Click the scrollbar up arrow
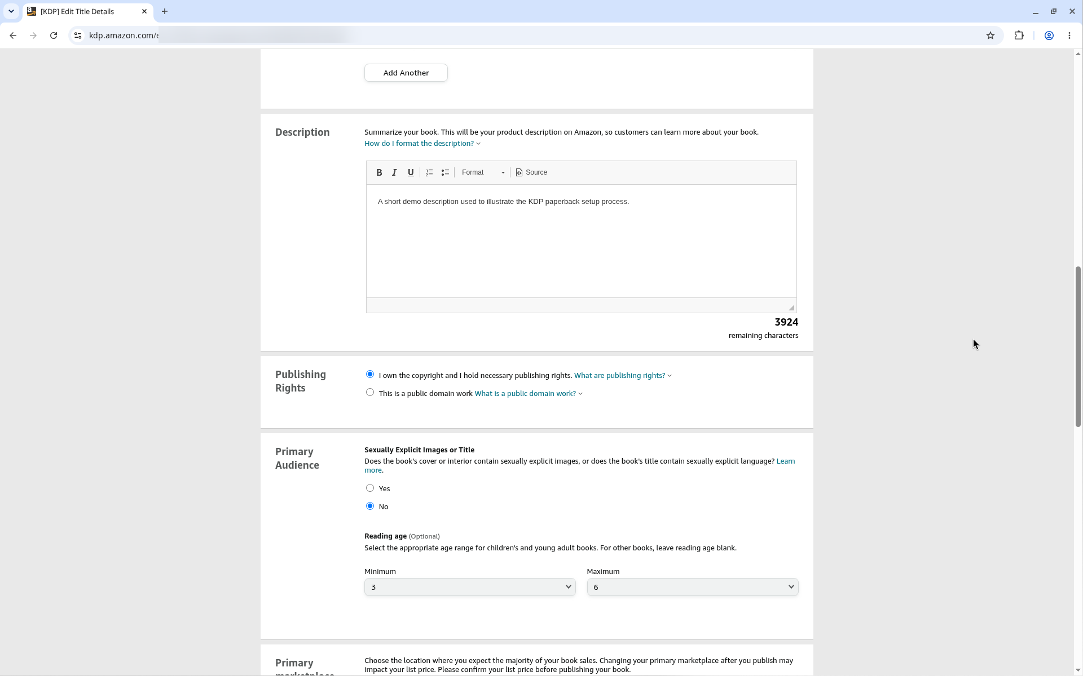 (x=1078, y=54)
